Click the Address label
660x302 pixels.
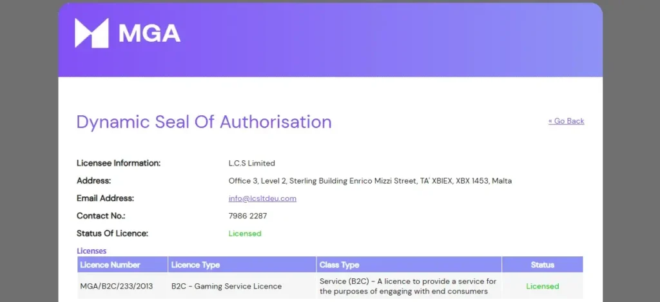tap(93, 181)
